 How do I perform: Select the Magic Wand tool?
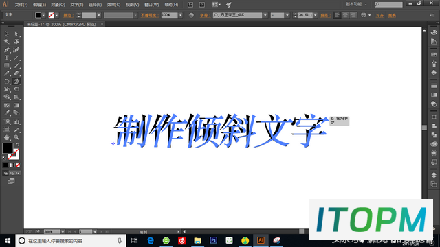(7, 42)
